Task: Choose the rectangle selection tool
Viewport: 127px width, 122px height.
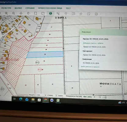Action: (35, 13)
